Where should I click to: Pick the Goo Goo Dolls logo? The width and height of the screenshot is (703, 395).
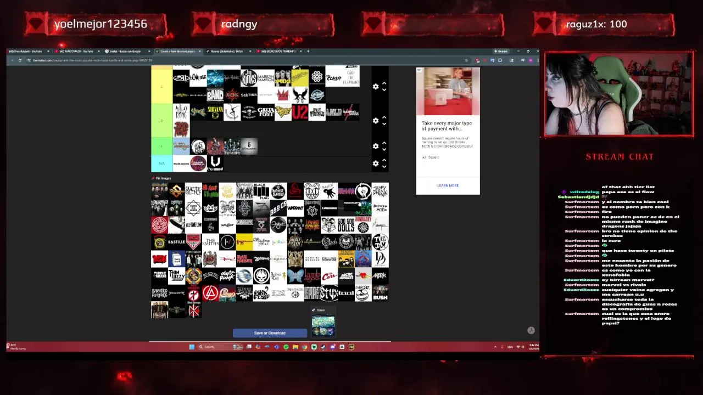[x=346, y=225]
